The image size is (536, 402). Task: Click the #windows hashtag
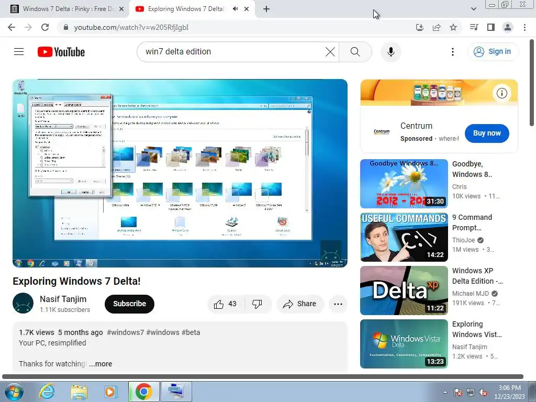[x=163, y=332]
